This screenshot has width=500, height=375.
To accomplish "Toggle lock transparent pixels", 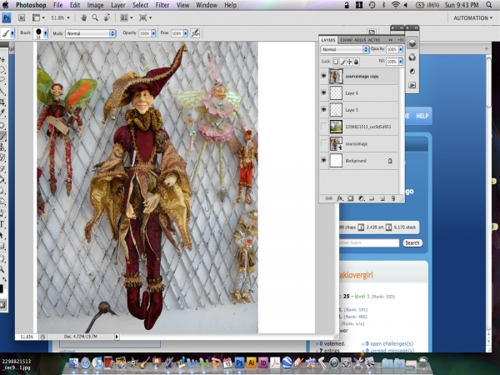I will tap(336, 62).
